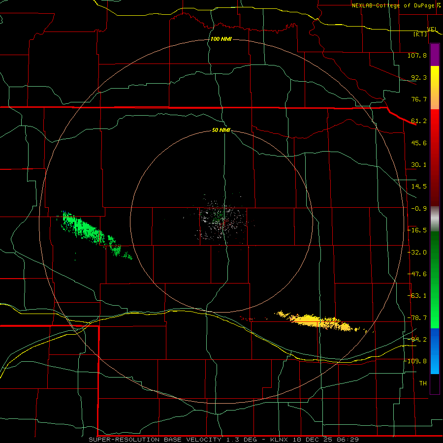Click the -78.7 scale value
Viewport: 443px width, 443px height.
coord(417,318)
